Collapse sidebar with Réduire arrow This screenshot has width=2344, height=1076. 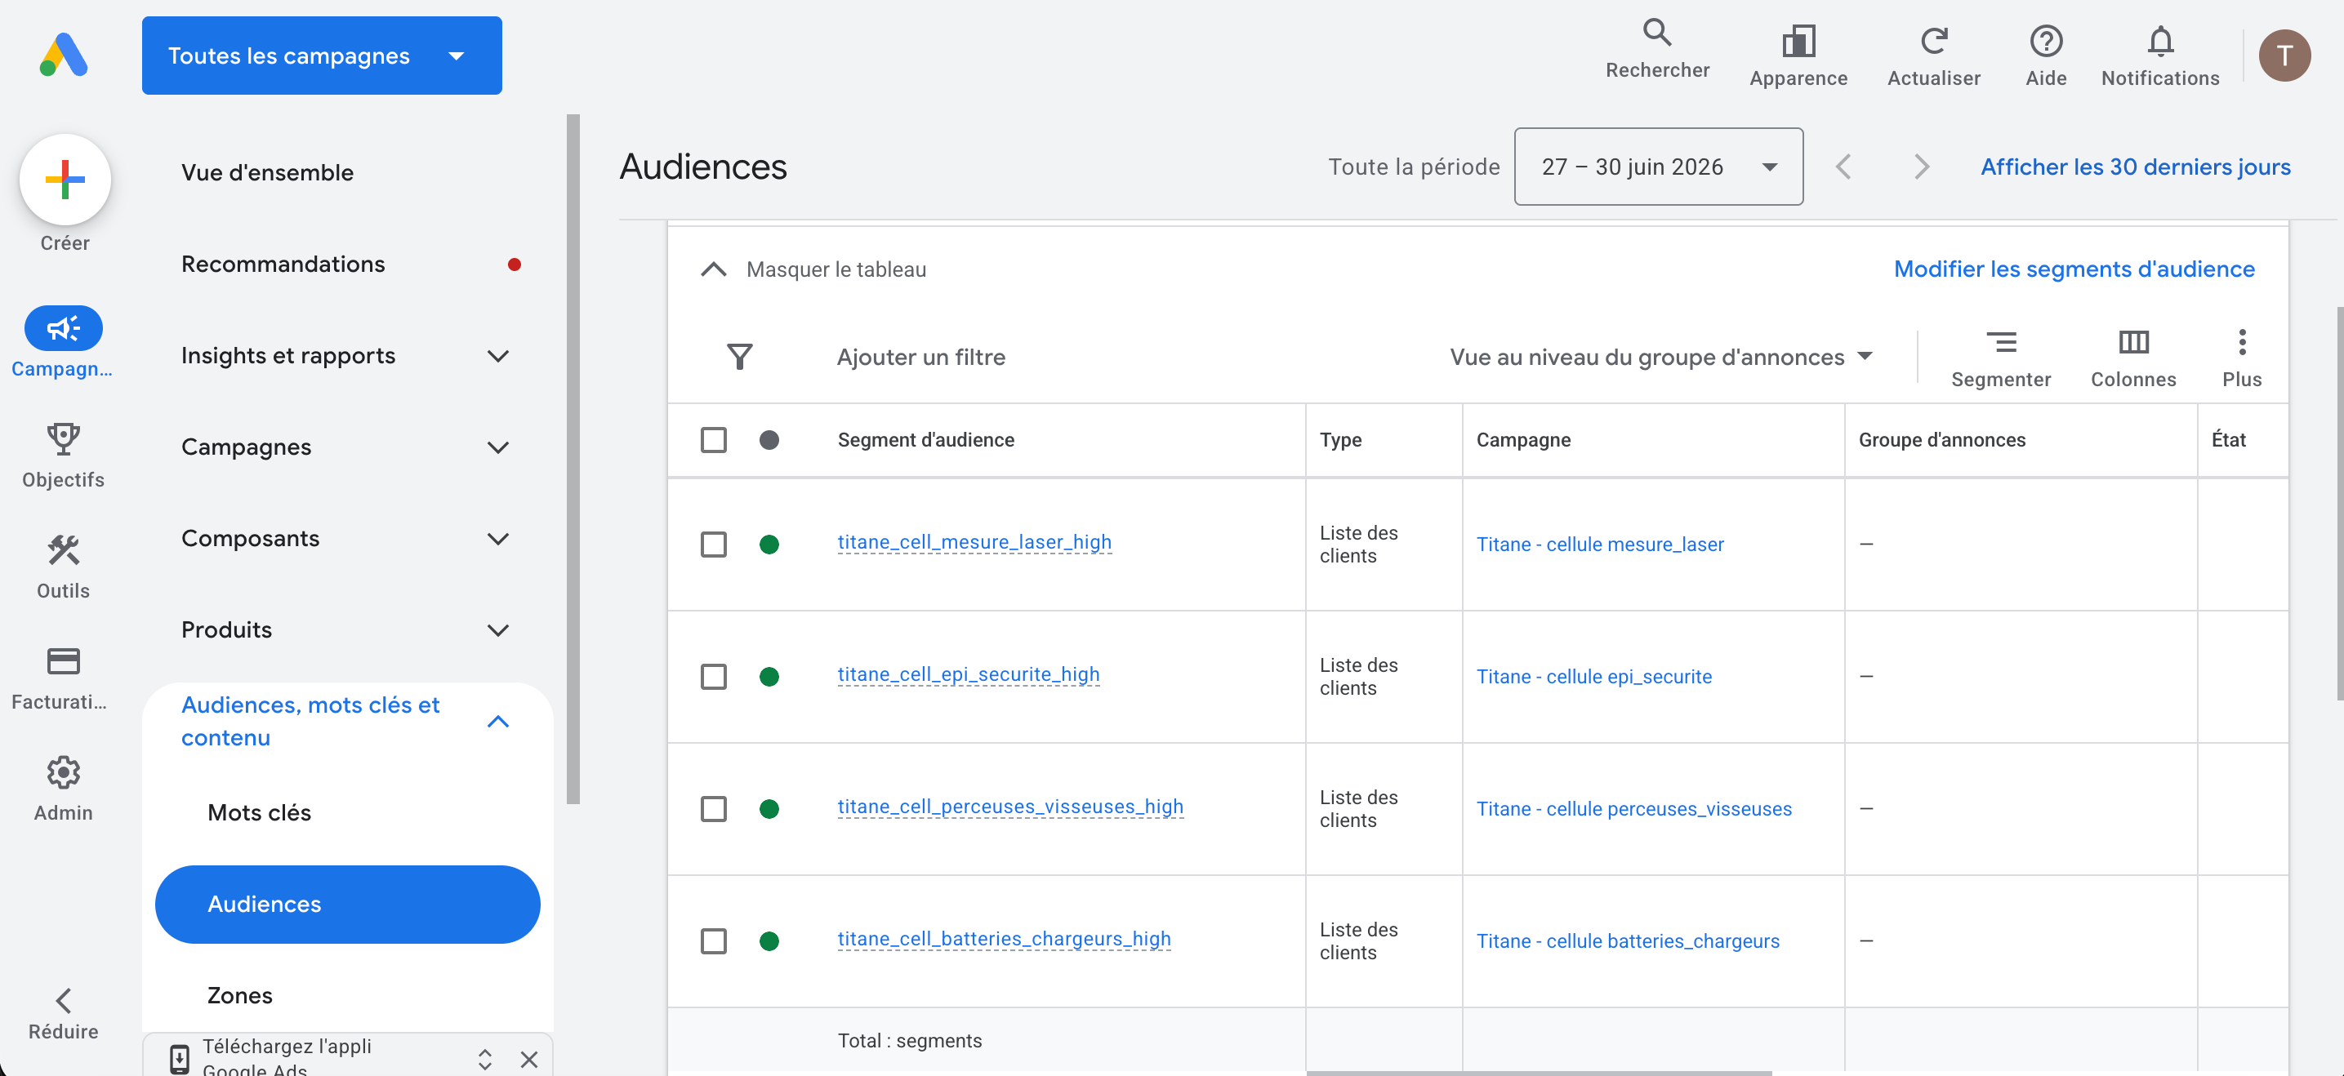(63, 1002)
